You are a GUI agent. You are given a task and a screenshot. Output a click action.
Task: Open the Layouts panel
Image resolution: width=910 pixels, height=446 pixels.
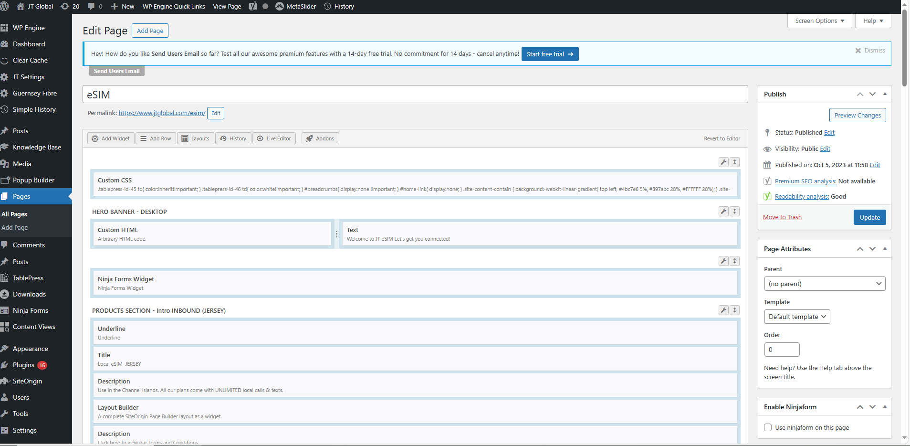pos(196,138)
